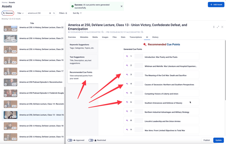The height and width of the screenshot is (144, 226).
Task: Clear the search text 'america at 250'
Action: coord(50,13)
